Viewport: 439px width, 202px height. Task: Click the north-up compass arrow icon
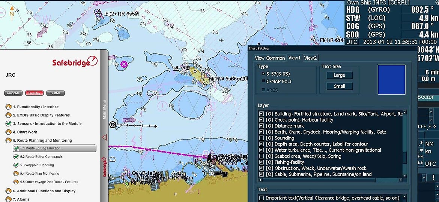[12, 12]
